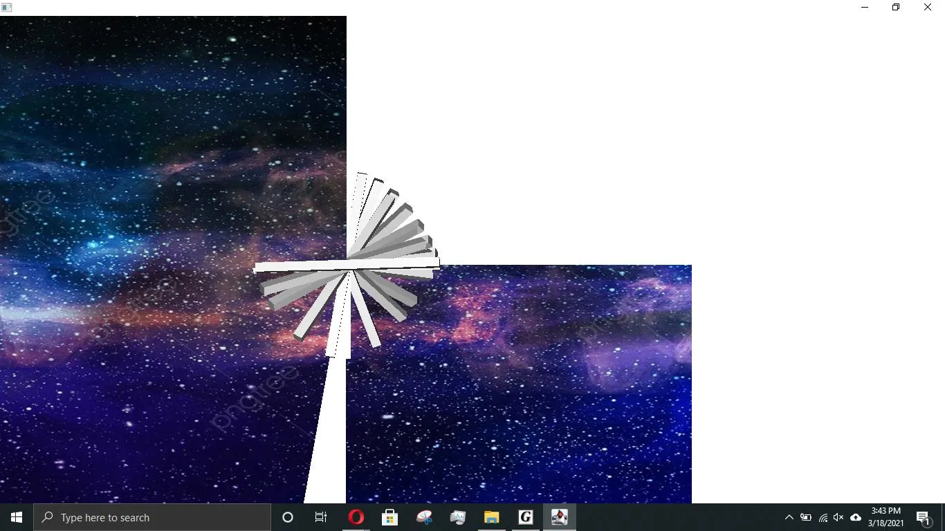Show hidden system tray icons
Image resolution: width=945 pixels, height=531 pixels.
point(789,517)
